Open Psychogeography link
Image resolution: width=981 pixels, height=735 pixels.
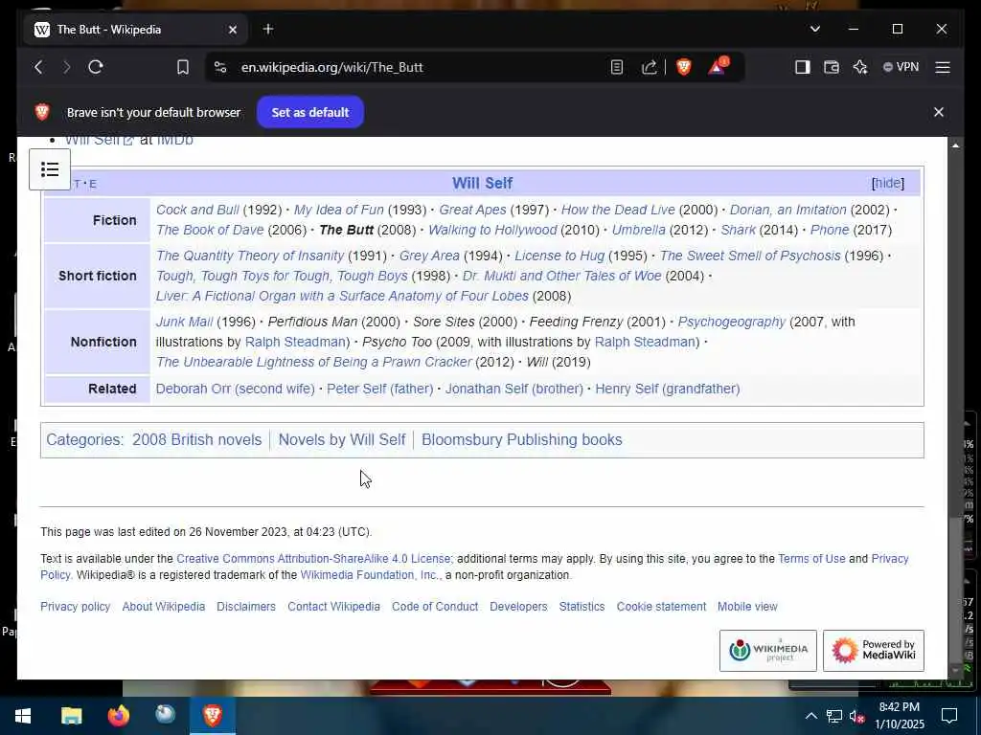click(731, 322)
